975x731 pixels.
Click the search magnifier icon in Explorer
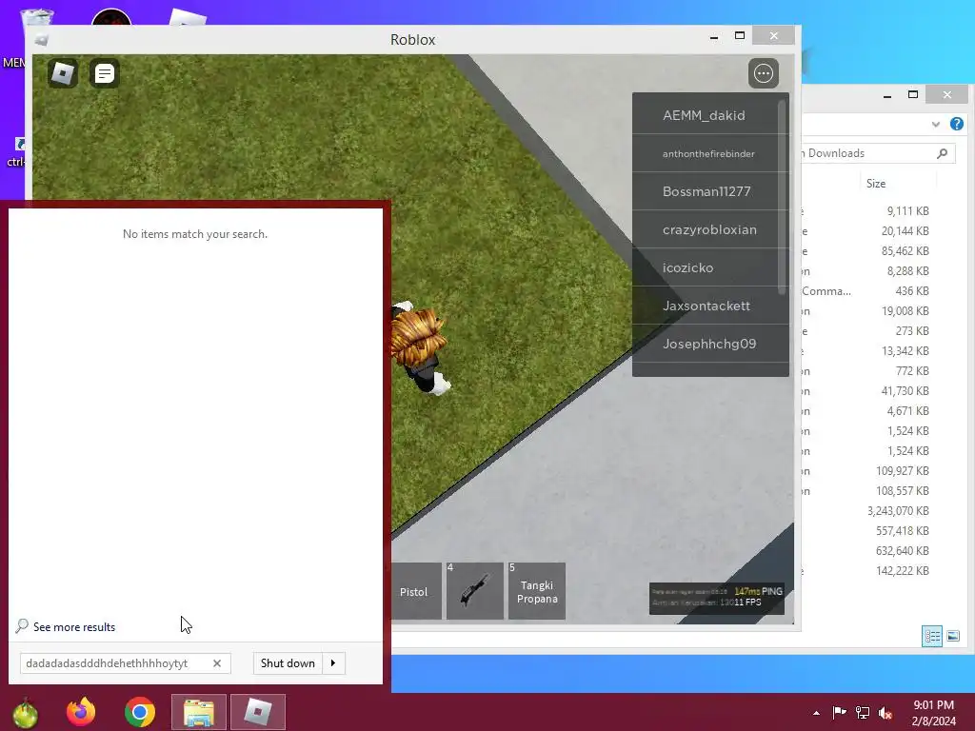pos(942,153)
